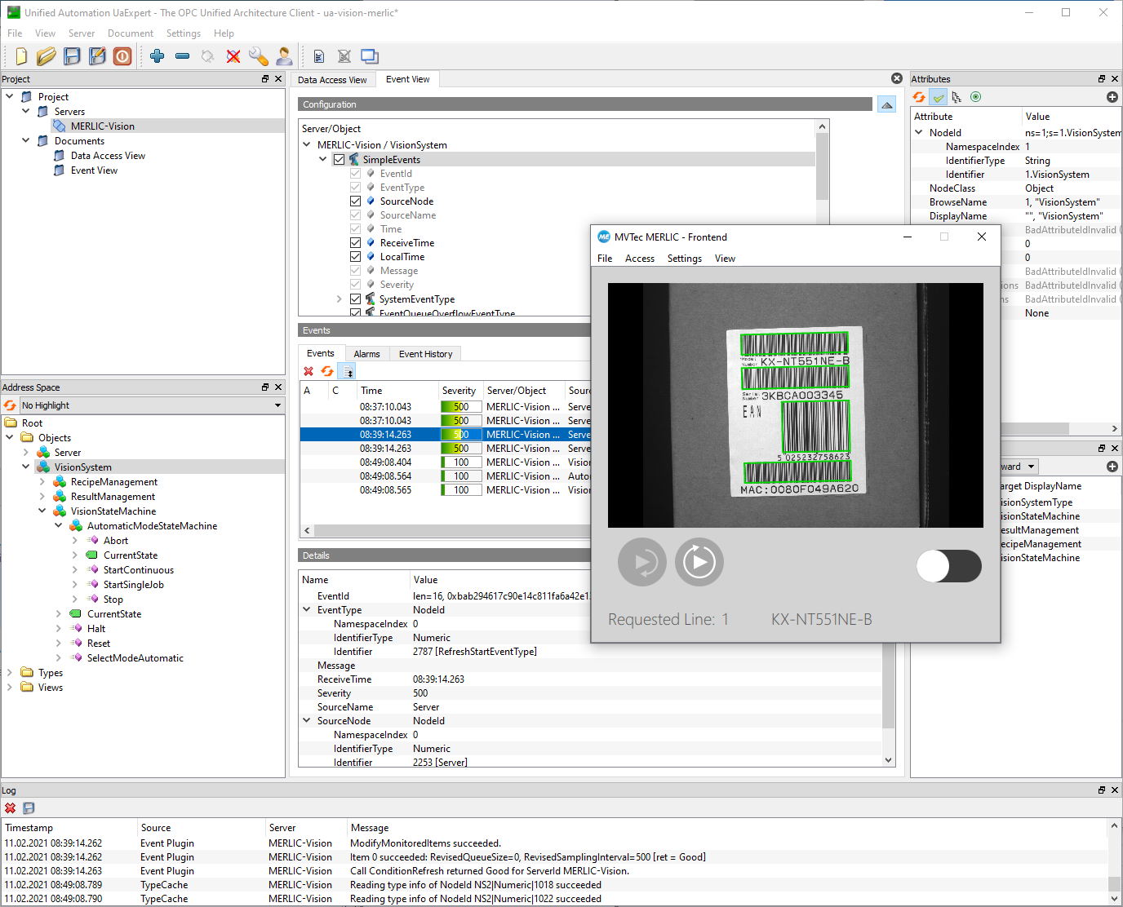This screenshot has height=907, width=1123.
Task: Open the Event History tab
Action: click(425, 354)
